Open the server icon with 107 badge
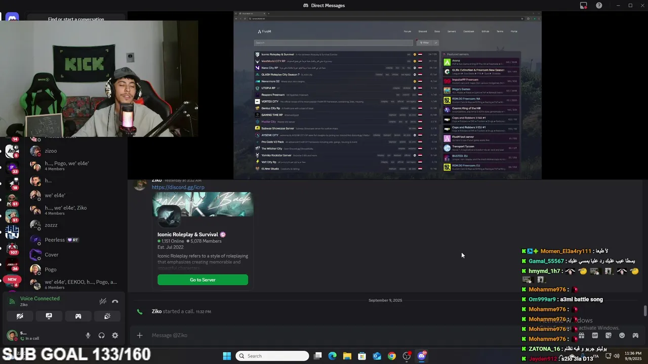Image resolution: width=648 pixels, height=364 pixels. tap(12, 248)
